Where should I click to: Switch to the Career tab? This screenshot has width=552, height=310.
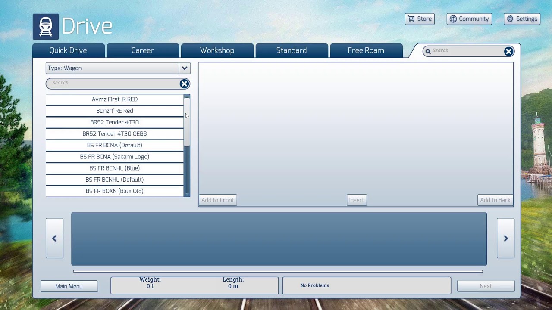pyautogui.click(x=142, y=50)
